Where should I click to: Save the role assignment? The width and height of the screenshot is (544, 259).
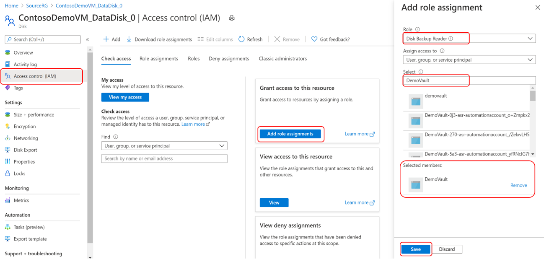pos(415,249)
